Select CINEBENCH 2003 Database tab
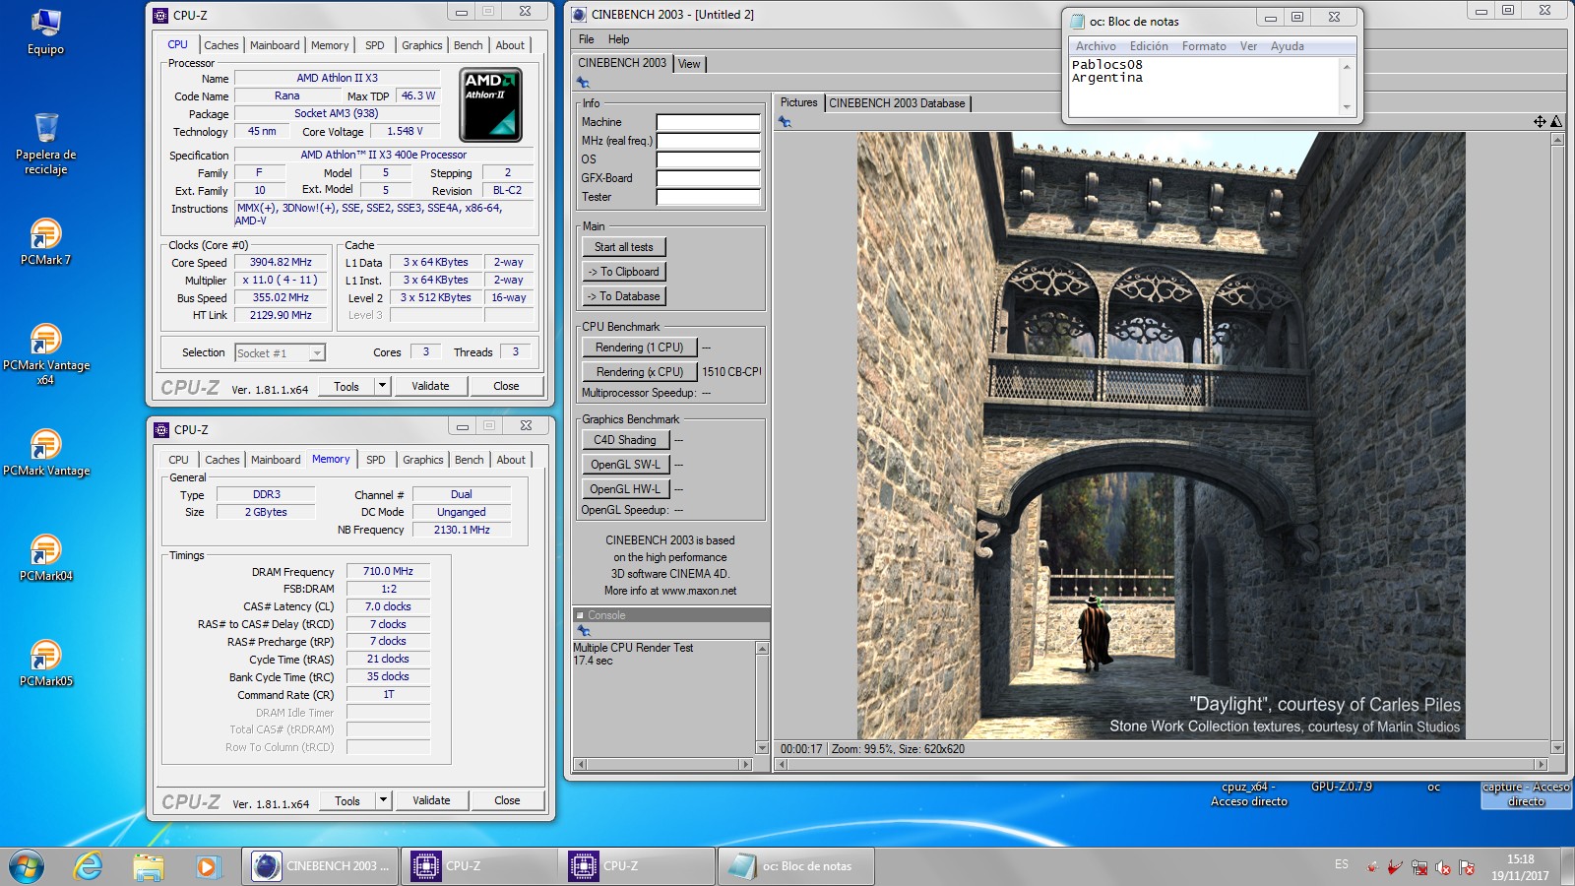 [897, 103]
